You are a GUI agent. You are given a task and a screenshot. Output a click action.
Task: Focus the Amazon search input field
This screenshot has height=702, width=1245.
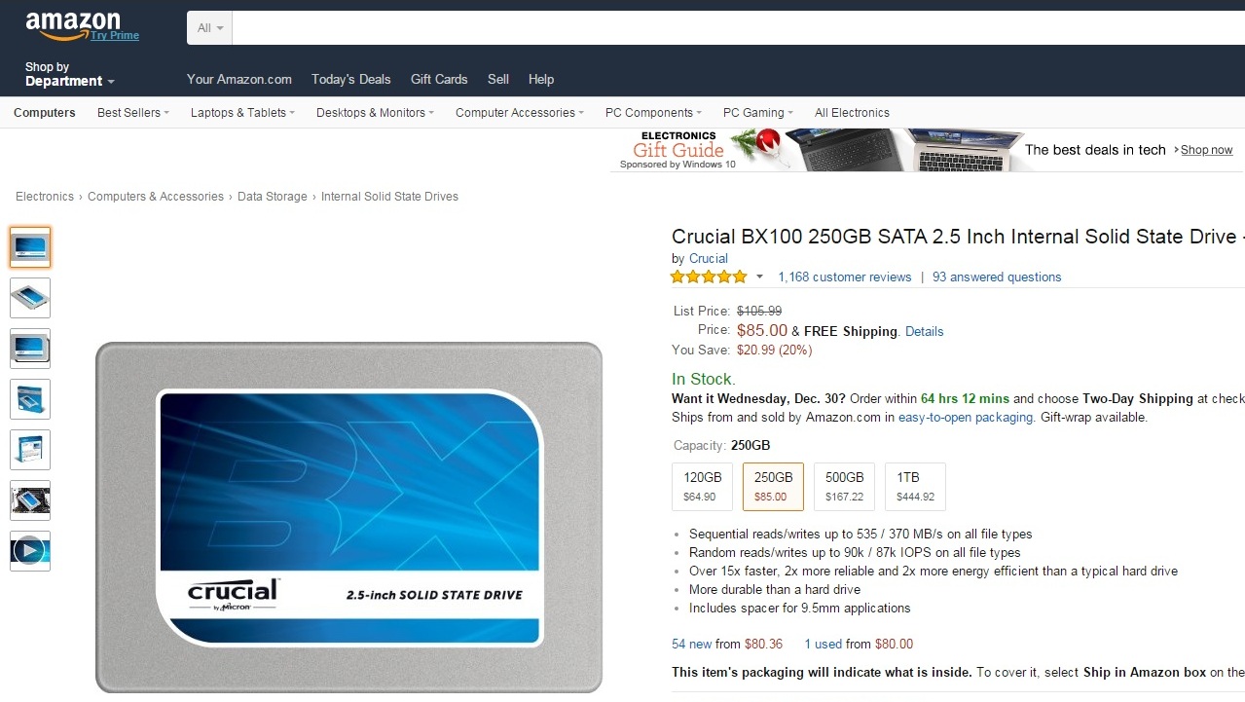[739, 28]
